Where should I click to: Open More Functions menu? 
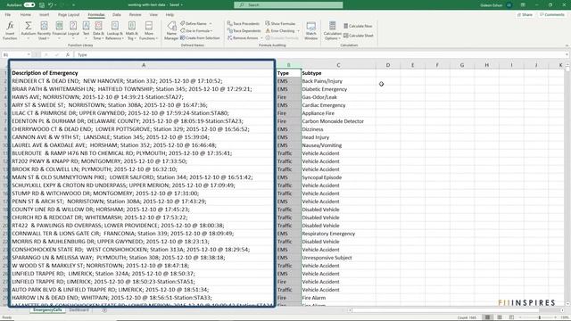tap(149, 30)
